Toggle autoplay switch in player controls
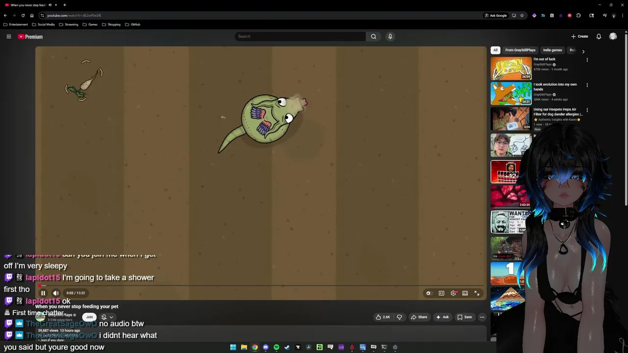 [428, 293]
